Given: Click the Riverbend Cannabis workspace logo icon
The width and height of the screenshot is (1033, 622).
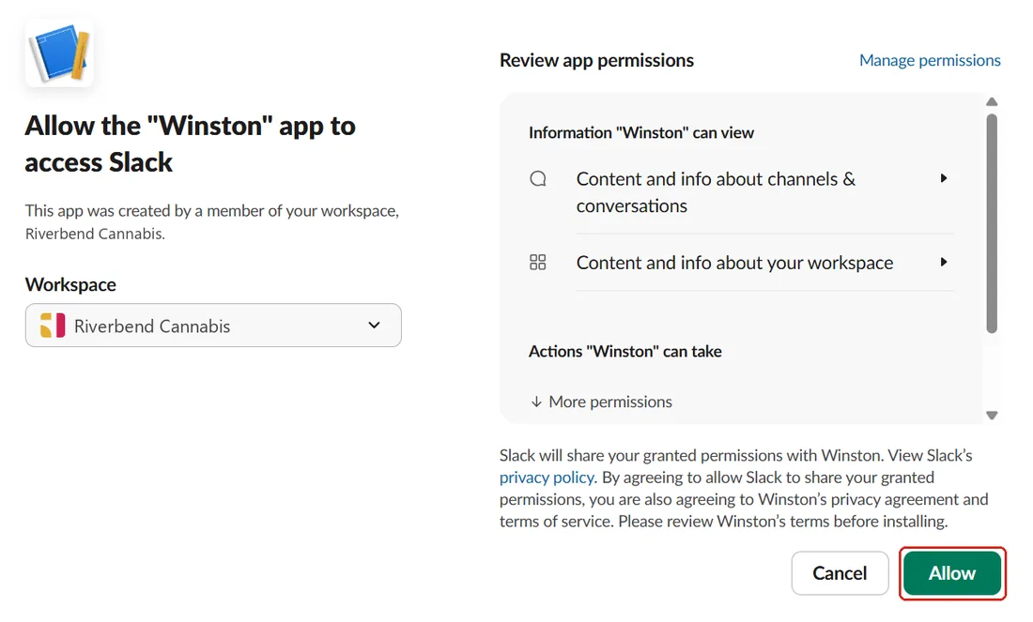Looking at the screenshot, I should coord(53,326).
